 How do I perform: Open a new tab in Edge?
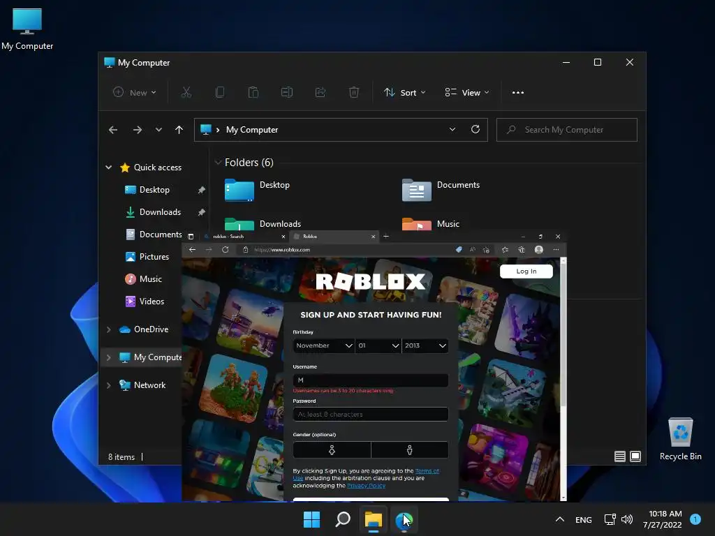pyautogui.click(x=386, y=236)
